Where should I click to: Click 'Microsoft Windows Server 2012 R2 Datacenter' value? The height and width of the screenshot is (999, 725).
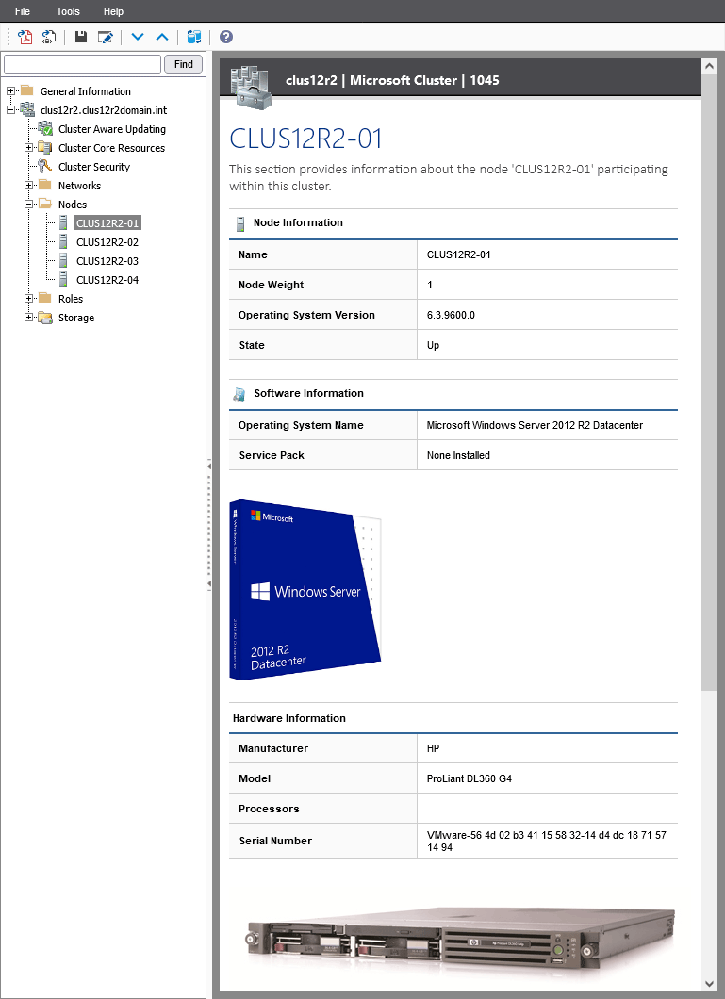[x=535, y=425]
